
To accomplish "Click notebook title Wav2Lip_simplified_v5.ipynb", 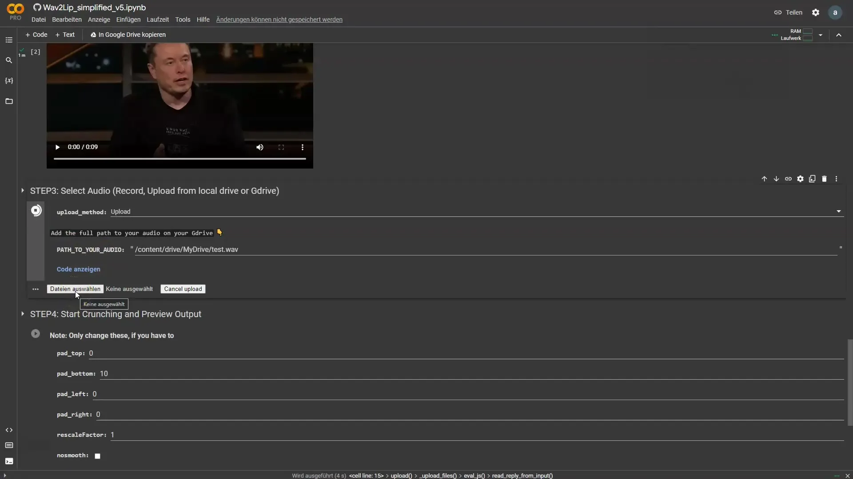I will tap(94, 8).
